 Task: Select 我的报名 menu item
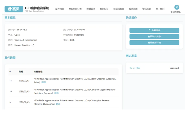point(104,9)
